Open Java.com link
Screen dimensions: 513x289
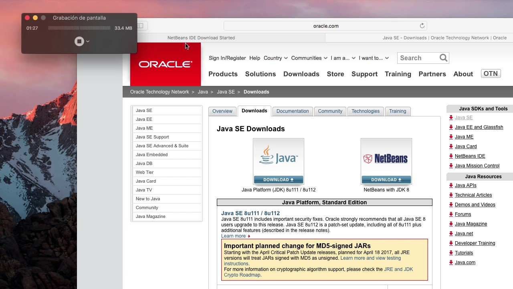[x=465, y=263]
